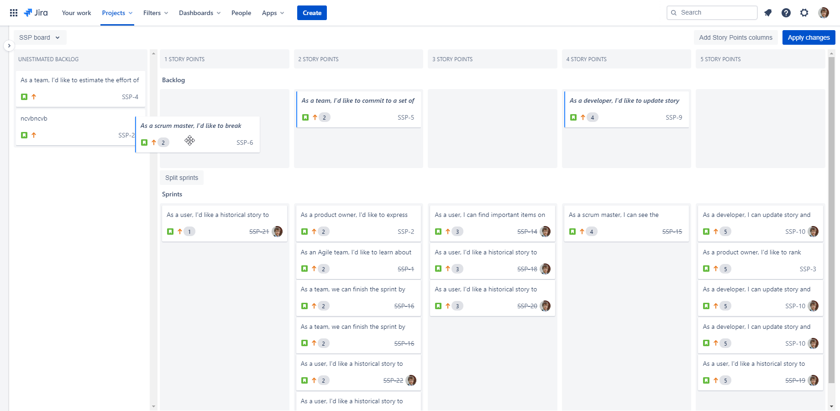Click the assignee avatar on SSP-21 card
This screenshot has width=840, height=411.
click(277, 232)
